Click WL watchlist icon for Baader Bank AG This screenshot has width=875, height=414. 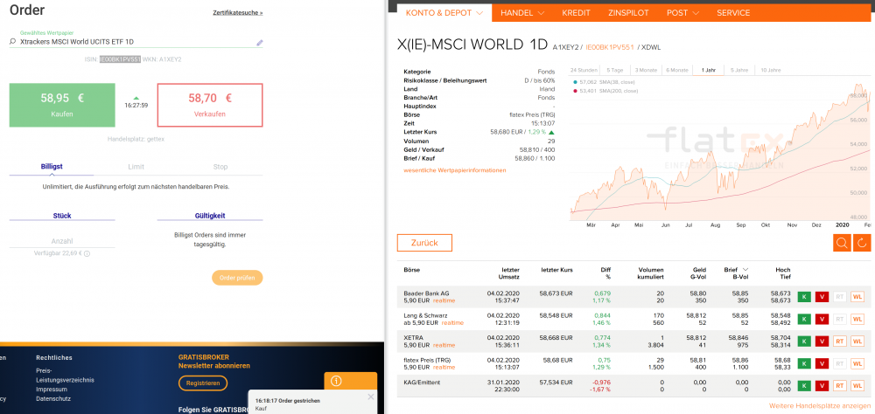point(857,297)
